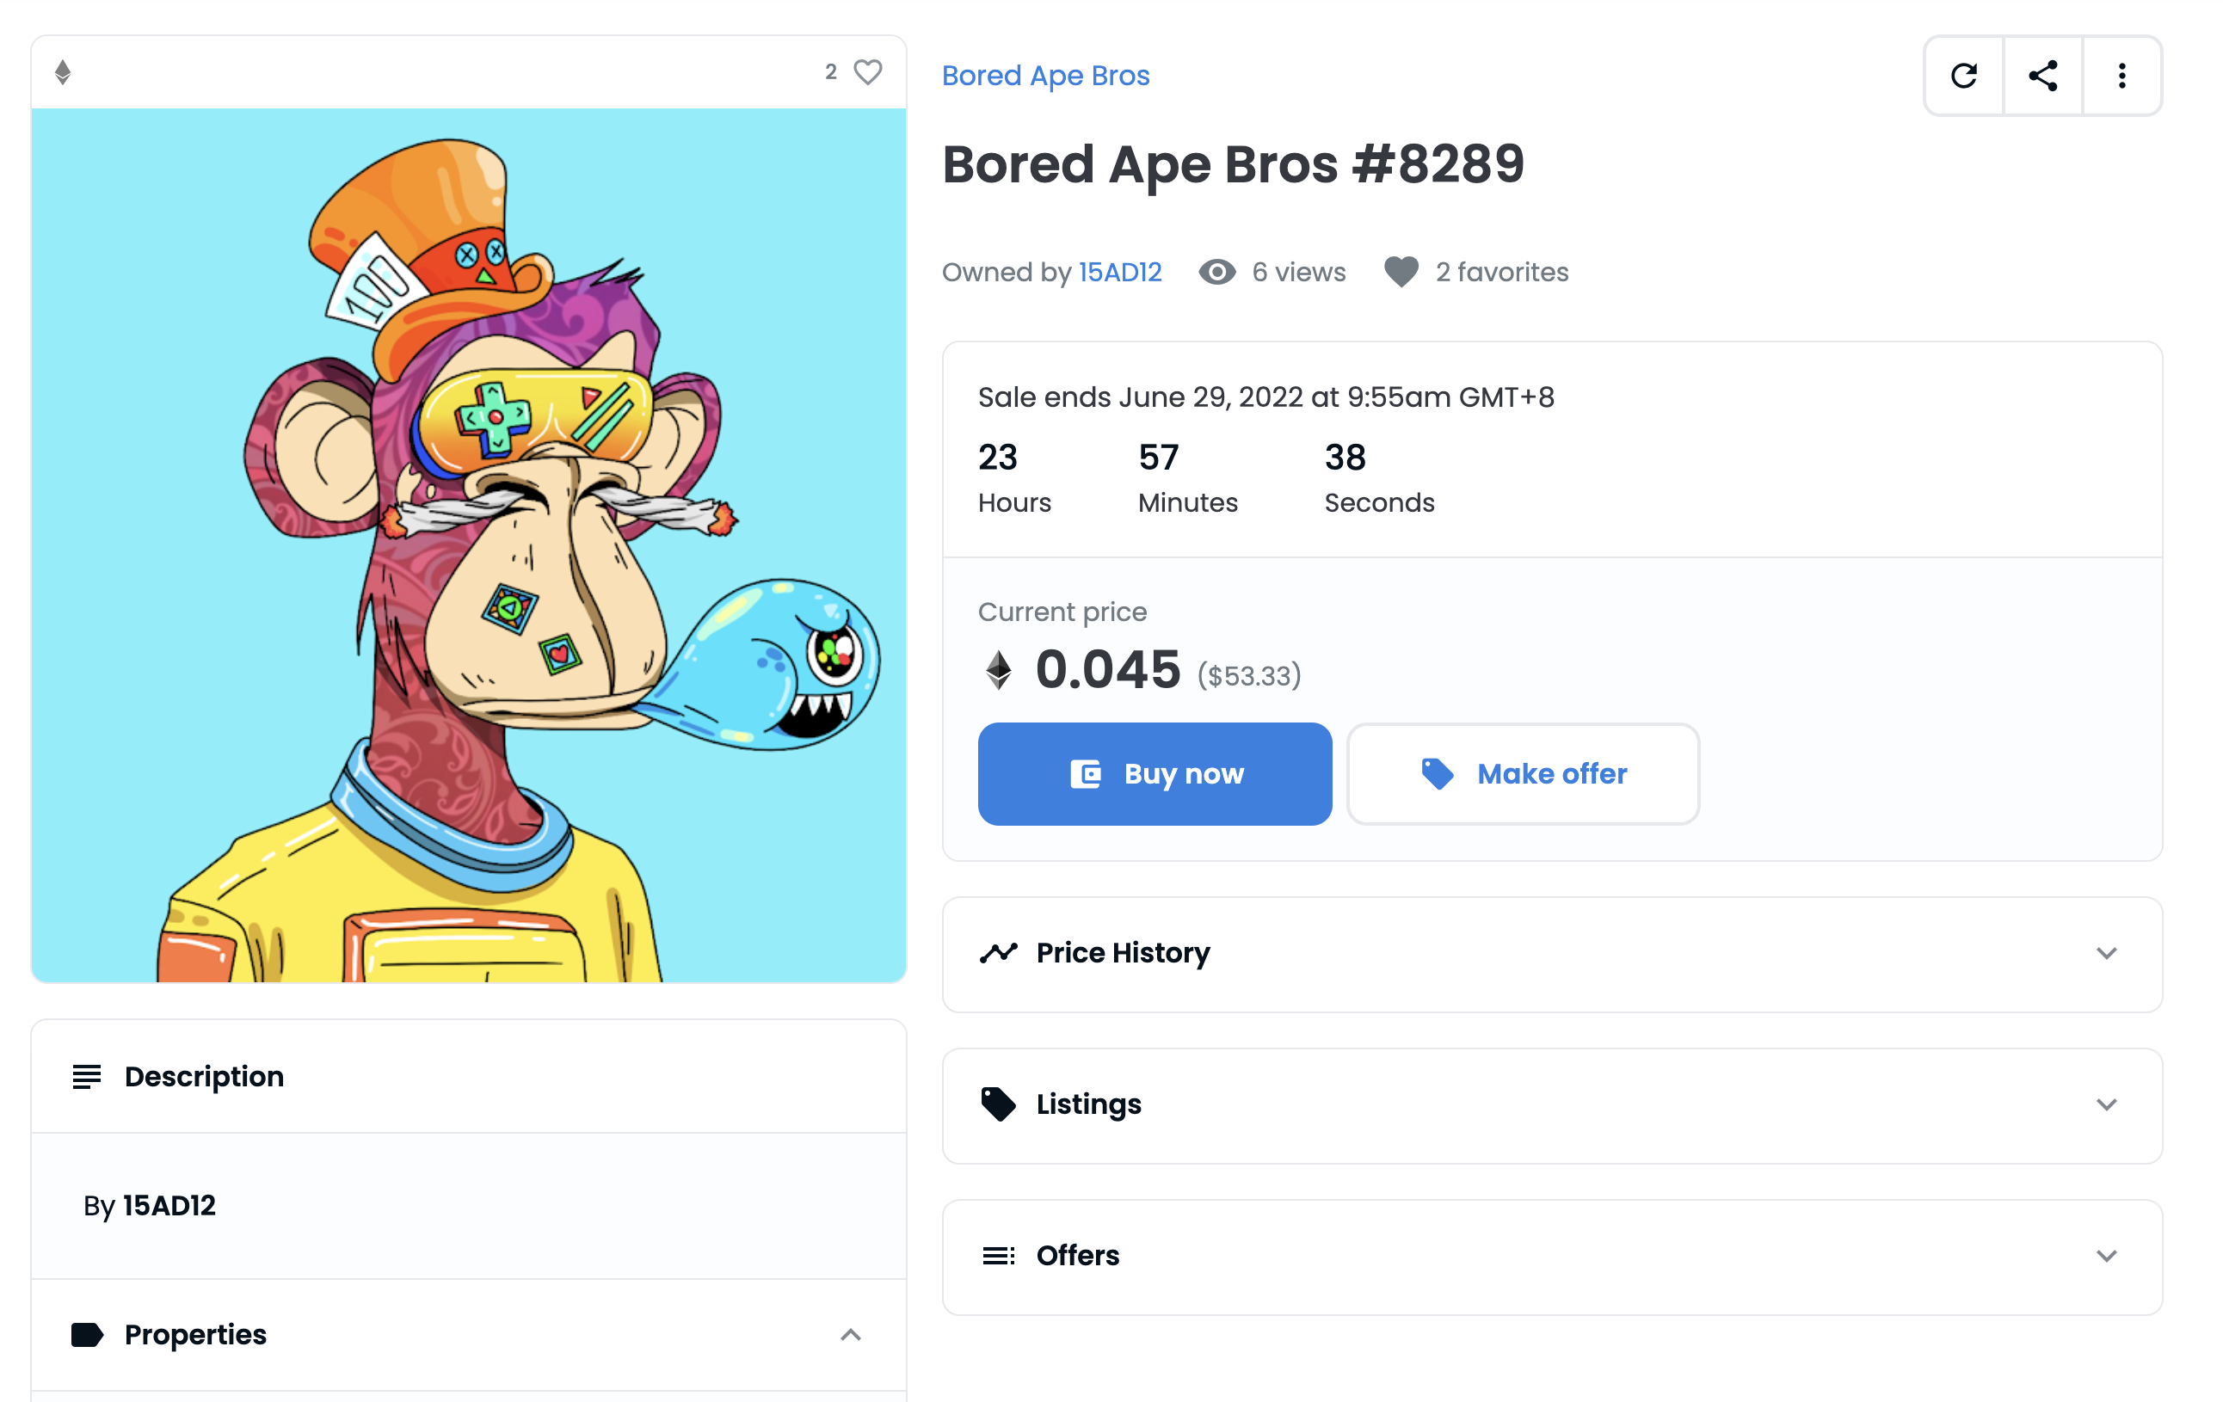Open owner 15AD12 profile link
Screen dimensions: 2223x1402
(x=1120, y=273)
